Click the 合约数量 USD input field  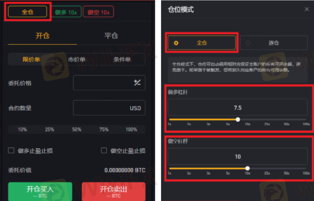click(109, 108)
